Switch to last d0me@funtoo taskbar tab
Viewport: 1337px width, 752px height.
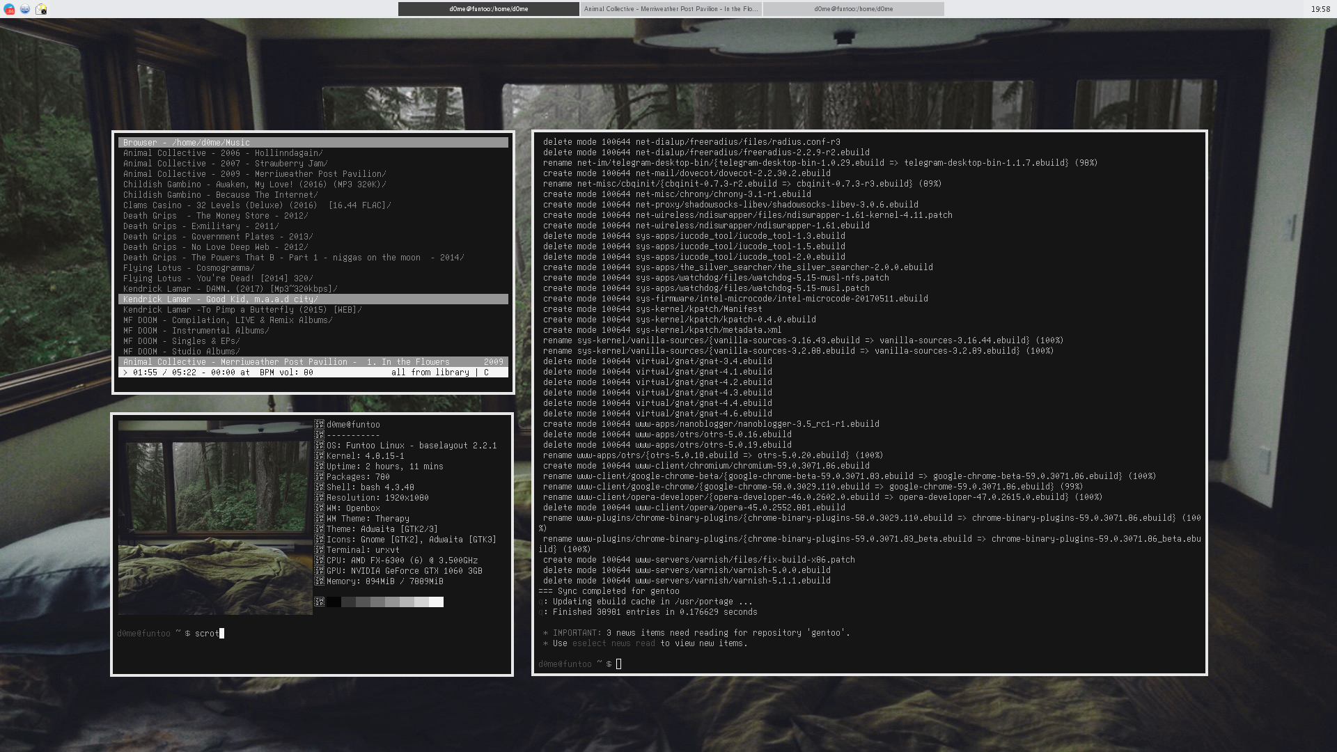coord(853,9)
